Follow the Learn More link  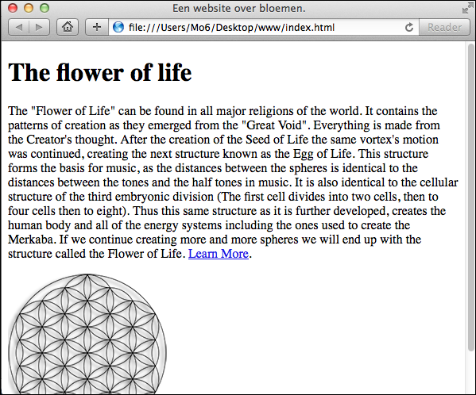pos(219,254)
